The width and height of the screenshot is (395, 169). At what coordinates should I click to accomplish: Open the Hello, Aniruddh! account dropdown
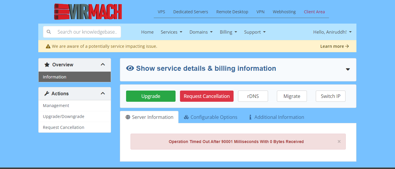(332, 32)
